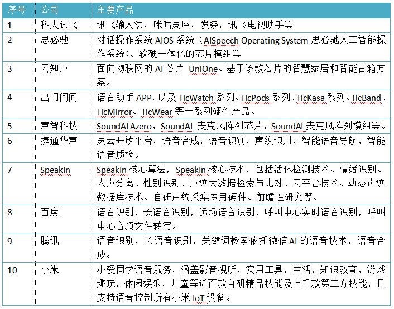Select the company cell 腾讯
Viewport: 394px width, 309px height.
(64, 248)
